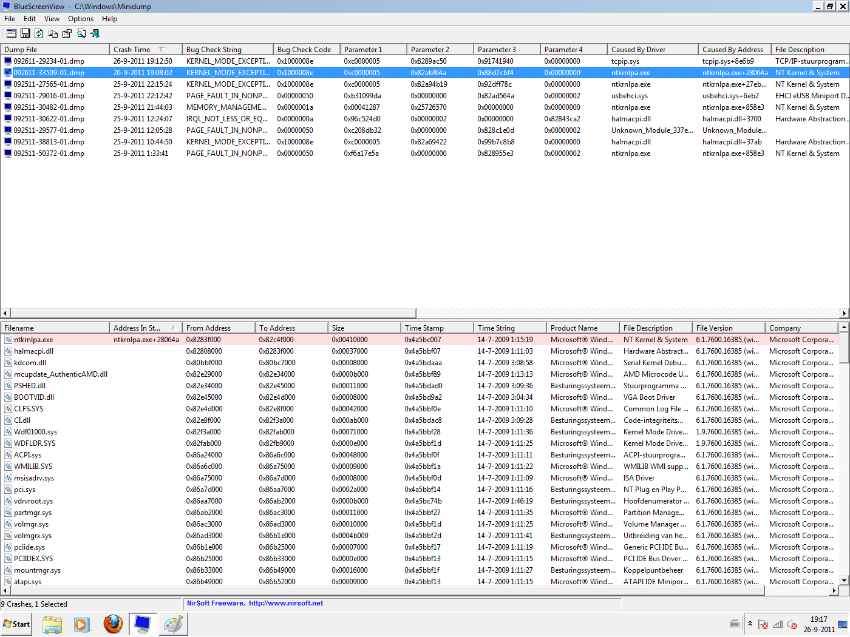Sort lower pane by Product Name column
The height and width of the screenshot is (637, 850).
point(583,328)
